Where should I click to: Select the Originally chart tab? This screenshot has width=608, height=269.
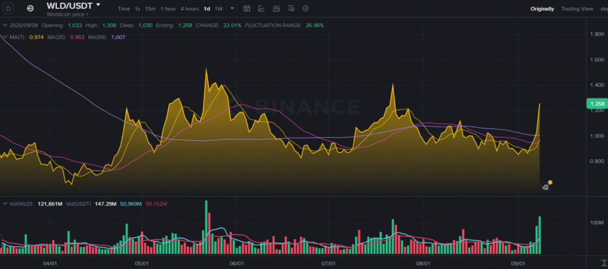542,9
